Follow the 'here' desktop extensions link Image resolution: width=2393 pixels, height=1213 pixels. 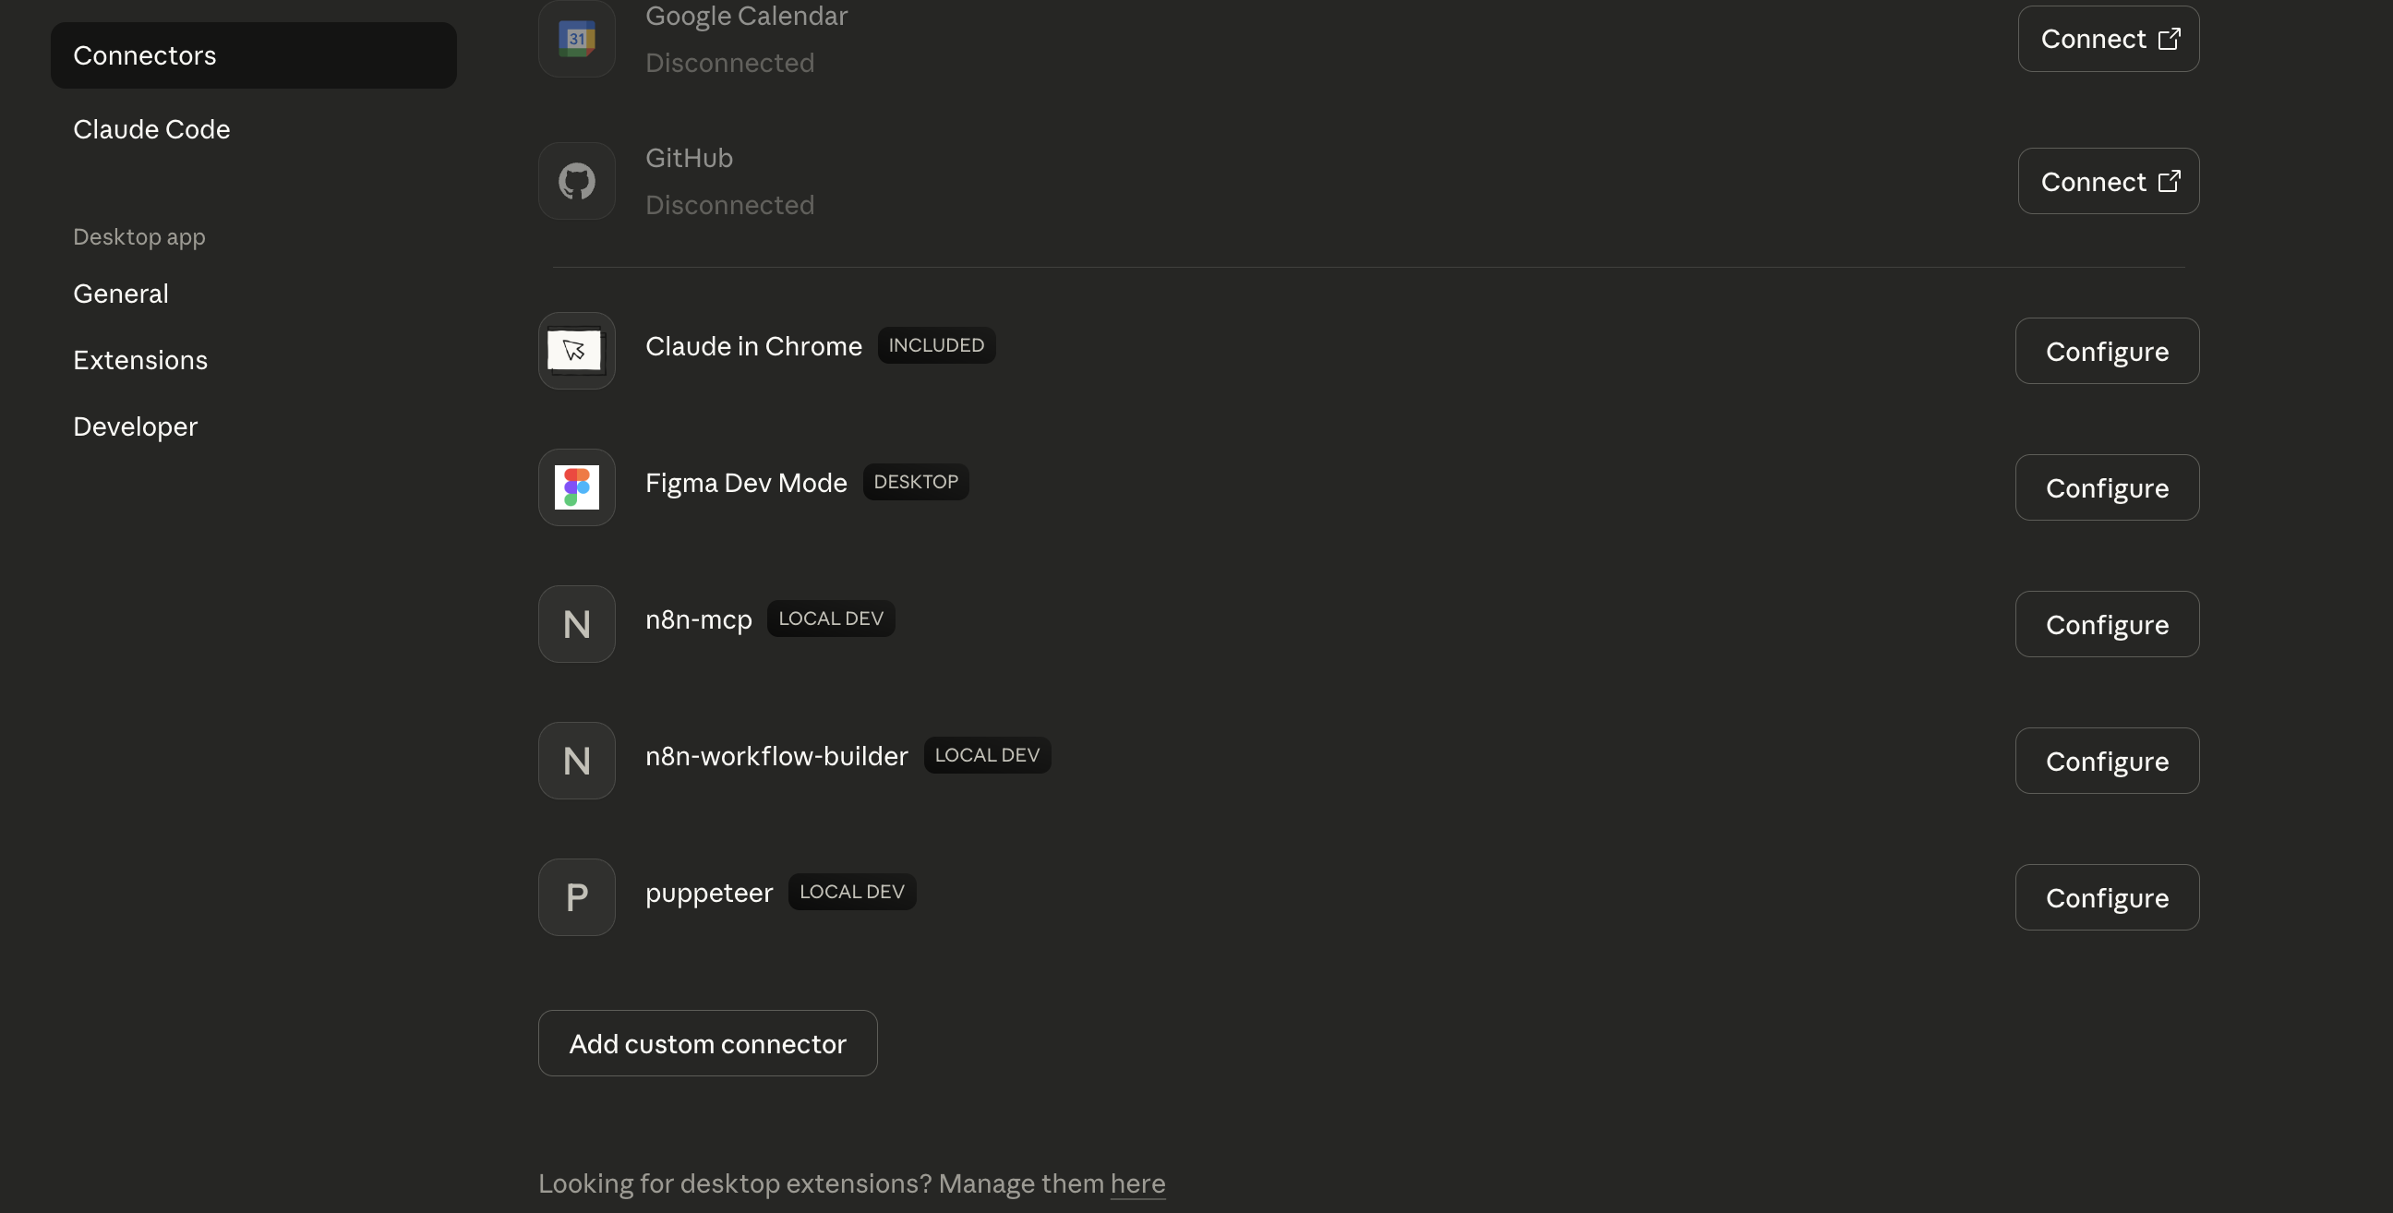coord(1137,1183)
